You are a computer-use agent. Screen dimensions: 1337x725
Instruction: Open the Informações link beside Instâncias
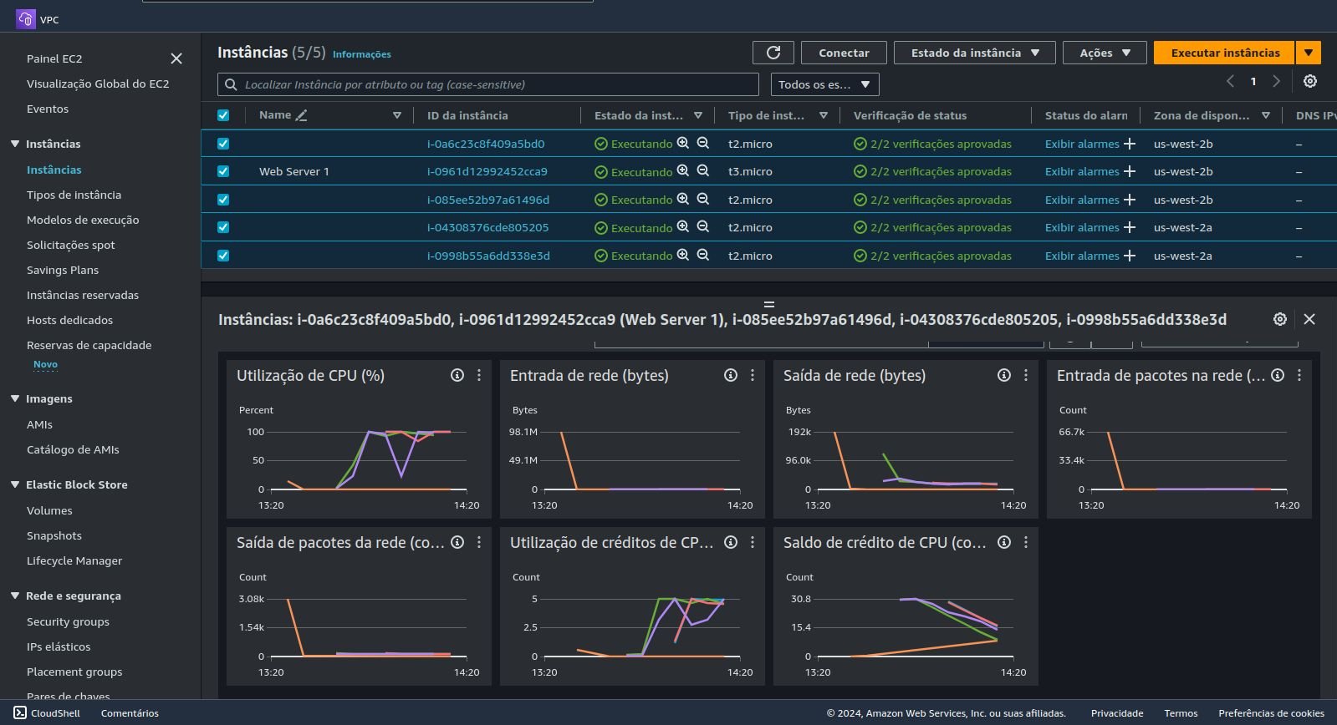point(362,54)
